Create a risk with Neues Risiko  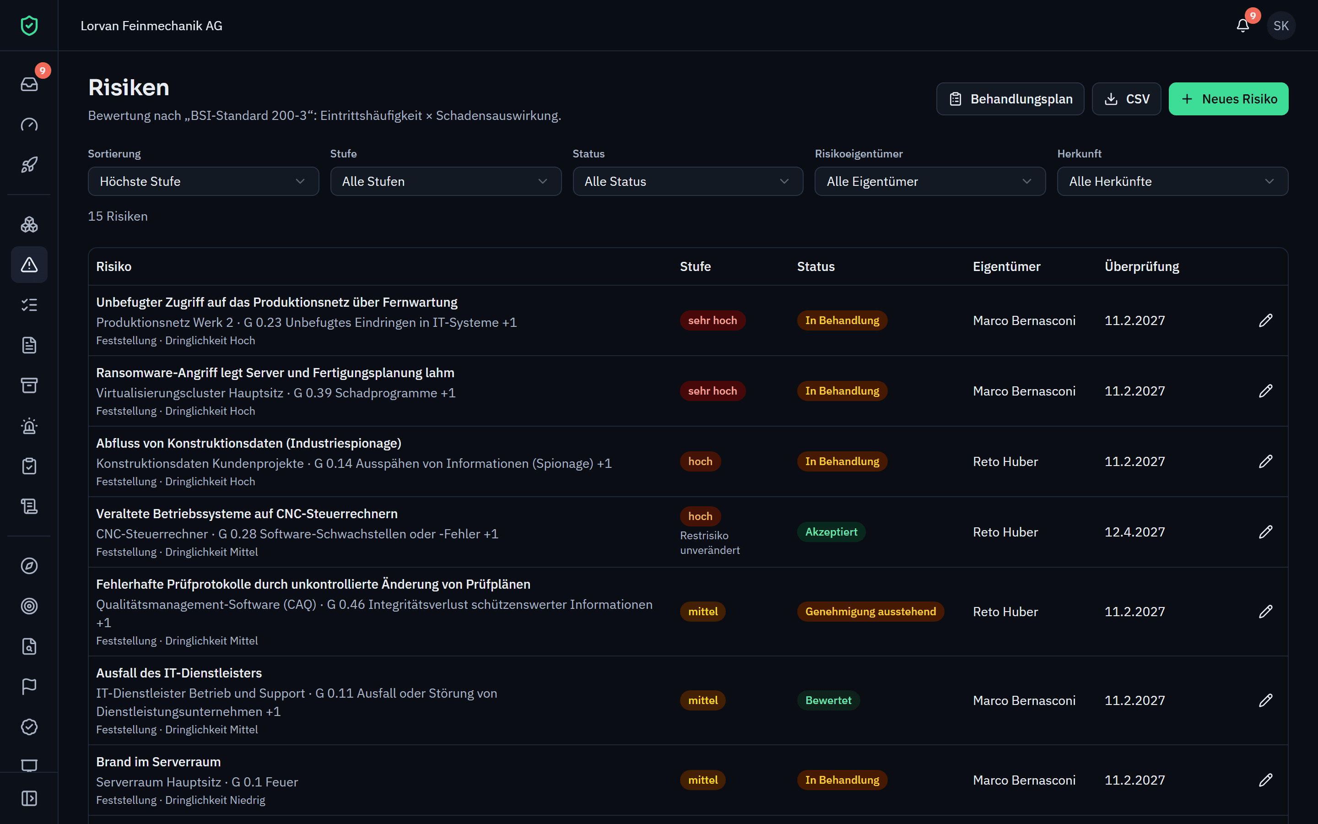click(1229, 98)
